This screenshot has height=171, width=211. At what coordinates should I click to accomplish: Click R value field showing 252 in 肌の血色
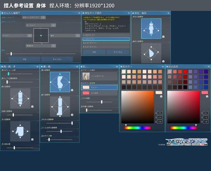206,113
